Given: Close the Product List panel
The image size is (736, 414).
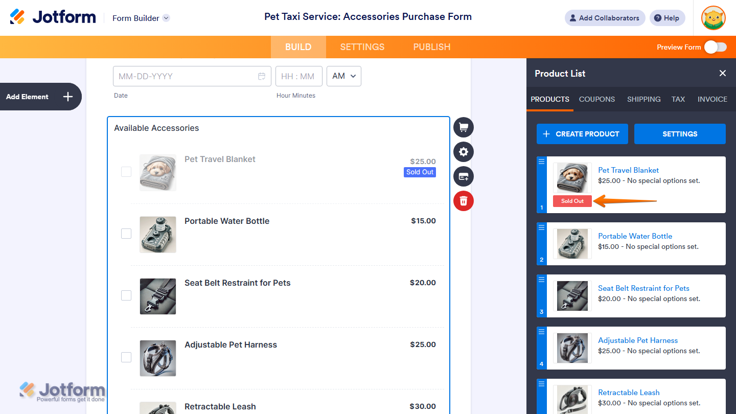Looking at the screenshot, I should (x=723, y=73).
